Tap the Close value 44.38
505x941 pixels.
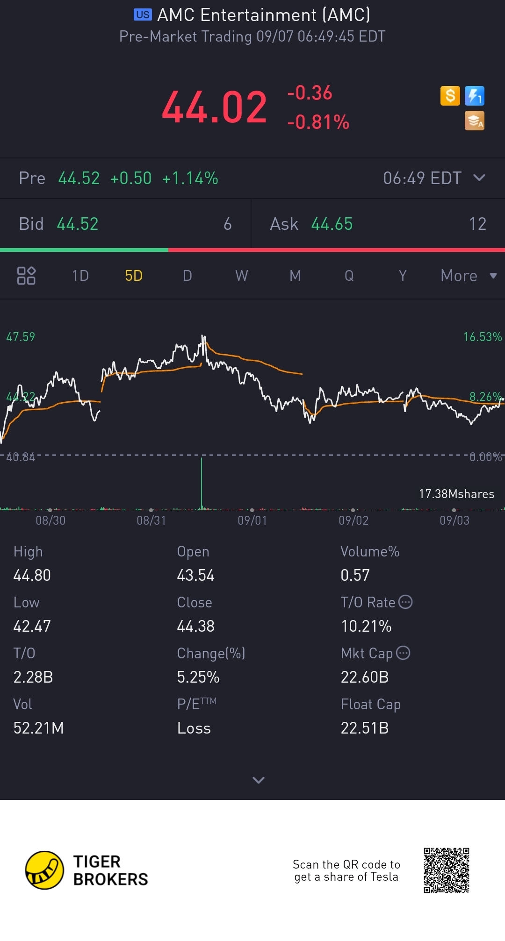196,626
